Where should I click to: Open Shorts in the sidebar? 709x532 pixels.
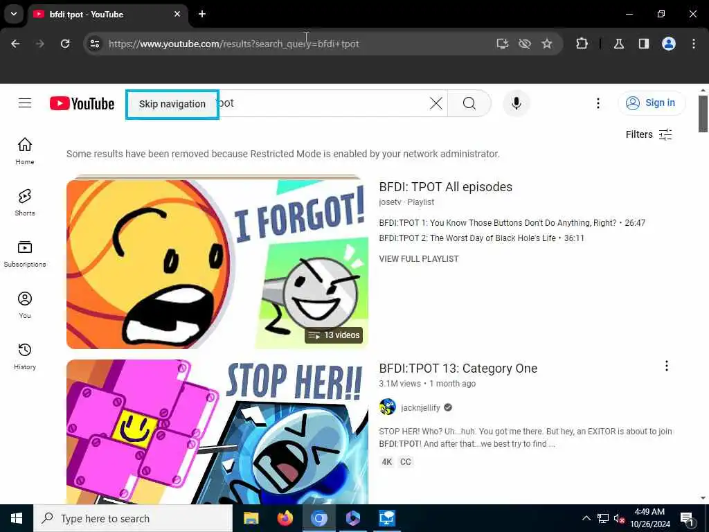click(25, 203)
